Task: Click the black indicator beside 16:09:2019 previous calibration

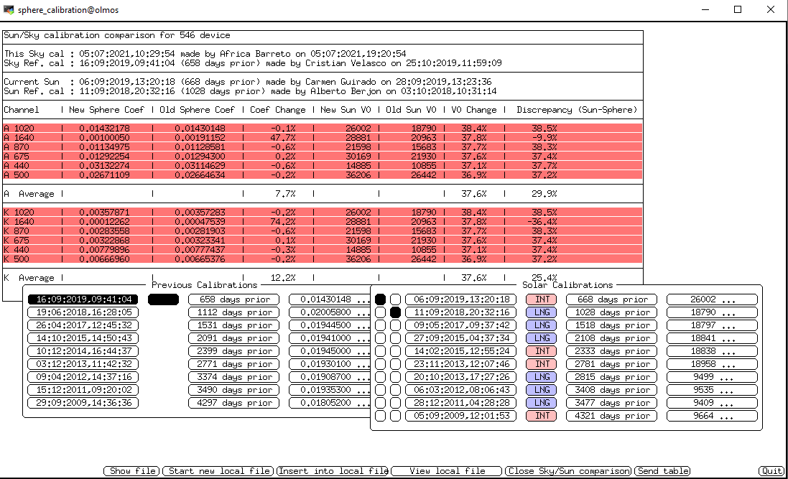Action: coord(163,299)
